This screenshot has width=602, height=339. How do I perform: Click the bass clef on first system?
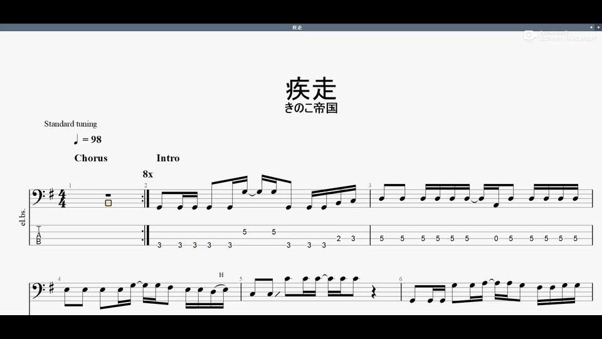[39, 197]
